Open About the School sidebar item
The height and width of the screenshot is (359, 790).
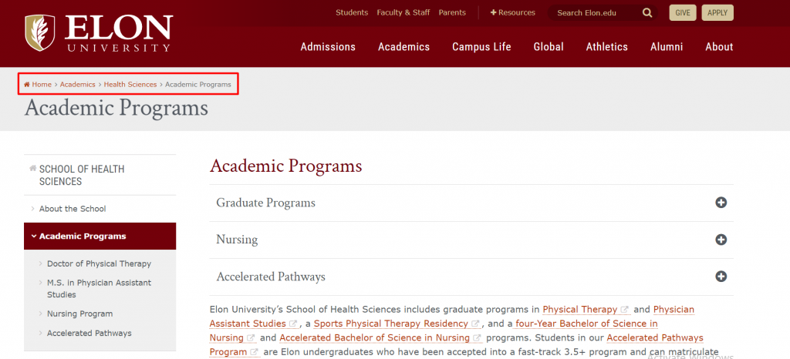(73, 209)
